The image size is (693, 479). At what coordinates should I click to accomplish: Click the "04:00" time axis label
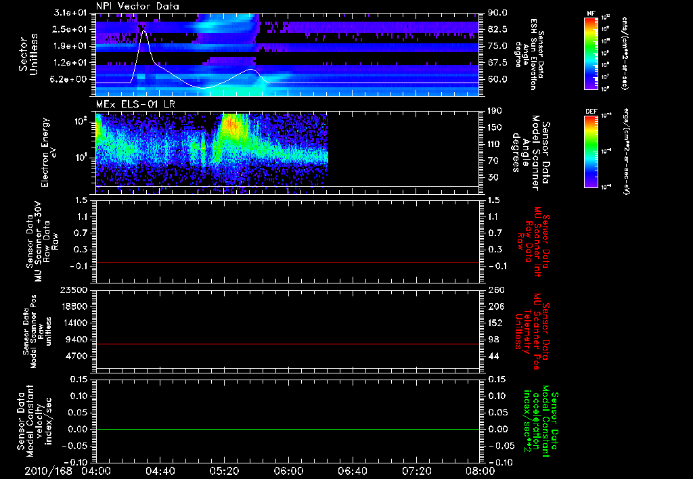pos(96,472)
